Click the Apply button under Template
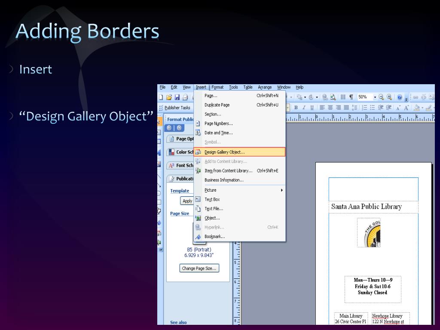The width and height of the screenshot is (440, 330). [x=187, y=201]
